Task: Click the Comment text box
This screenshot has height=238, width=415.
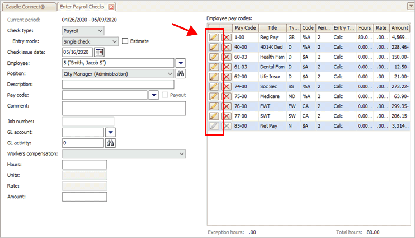Action: coord(124,109)
